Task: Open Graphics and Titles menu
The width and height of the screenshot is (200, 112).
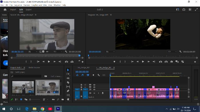Action: coord(39,5)
